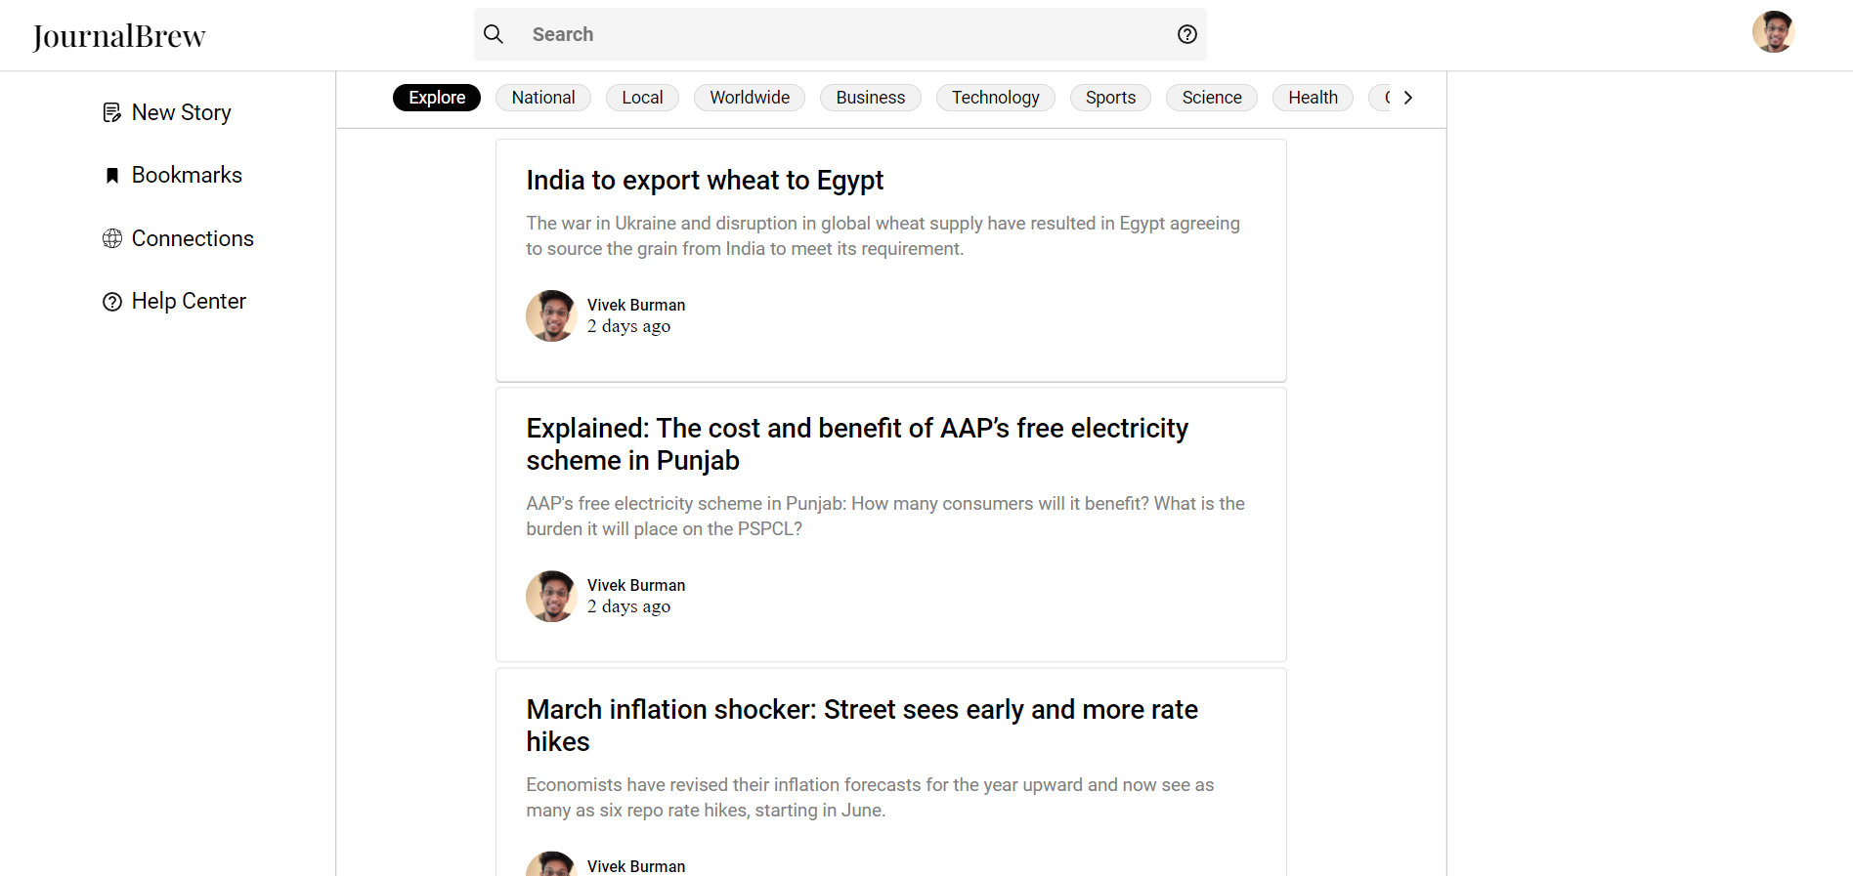Open the user profile avatar menu

point(1773,32)
